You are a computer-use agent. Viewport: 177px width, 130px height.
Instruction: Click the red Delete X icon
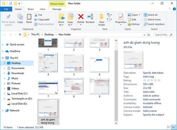pyautogui.click(x=81, y=17)
